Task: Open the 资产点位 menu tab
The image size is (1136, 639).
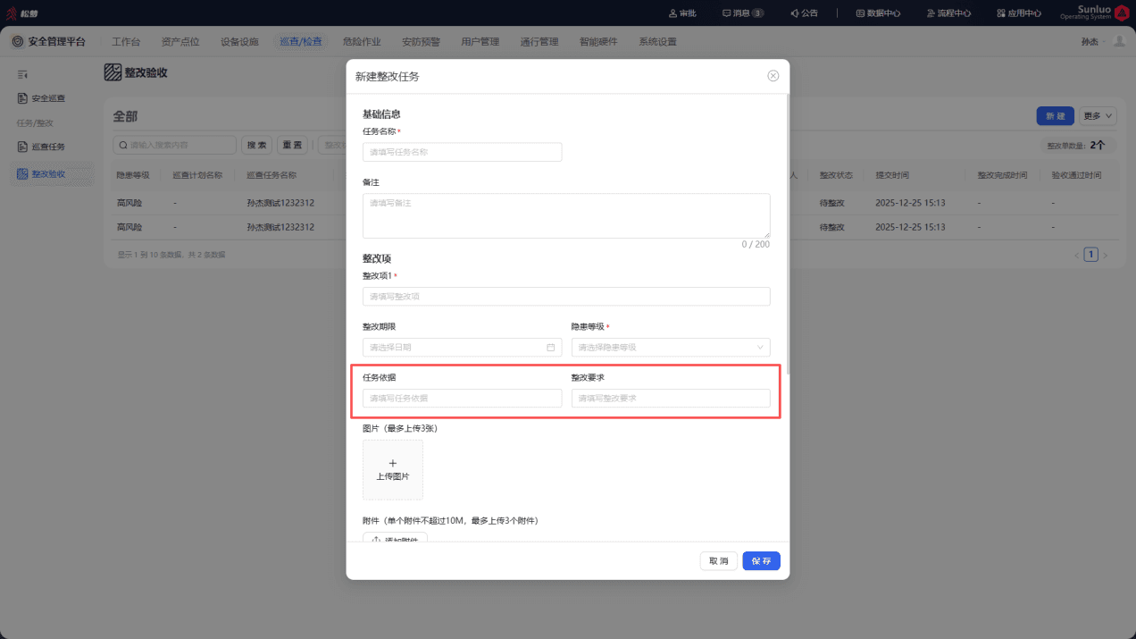Action: (180, 42)
